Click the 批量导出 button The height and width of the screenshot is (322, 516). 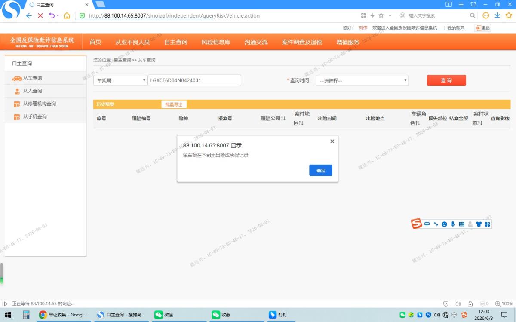point(174,104)
